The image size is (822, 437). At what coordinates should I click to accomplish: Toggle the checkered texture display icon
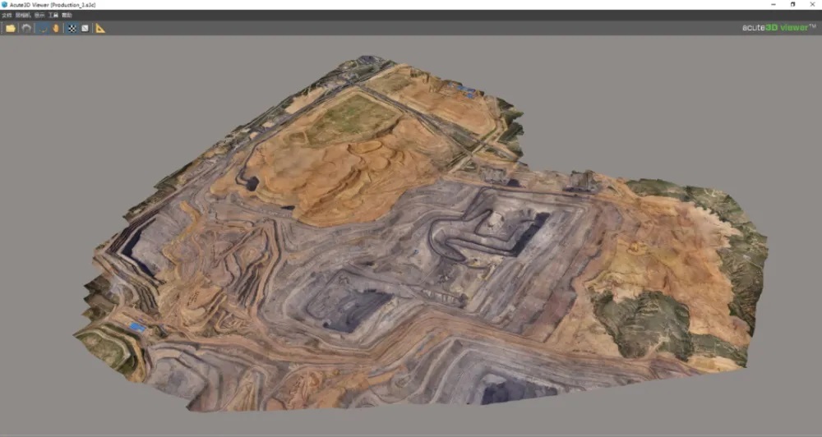pyautogui.click(x=72, y=28)
